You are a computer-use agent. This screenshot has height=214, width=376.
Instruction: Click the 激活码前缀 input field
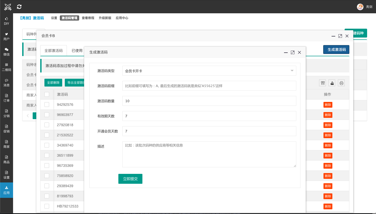tap(209, 86)
